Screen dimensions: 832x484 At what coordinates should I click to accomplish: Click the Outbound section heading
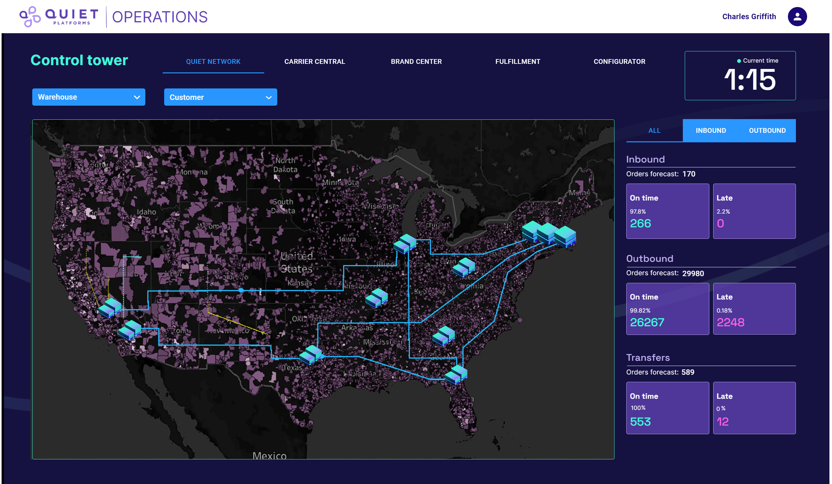(649, 259)
